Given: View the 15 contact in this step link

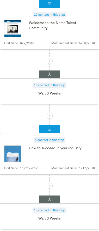Looking at the screenshot, I should coord(49,85).
